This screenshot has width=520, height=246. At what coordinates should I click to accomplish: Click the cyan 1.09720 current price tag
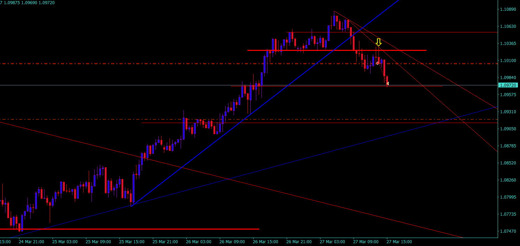[x=509, y=85]
